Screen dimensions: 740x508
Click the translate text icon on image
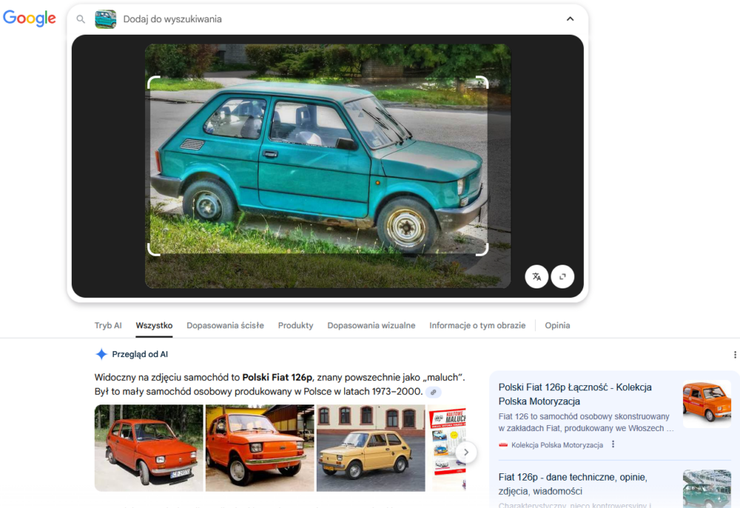[x=536, y=277]
